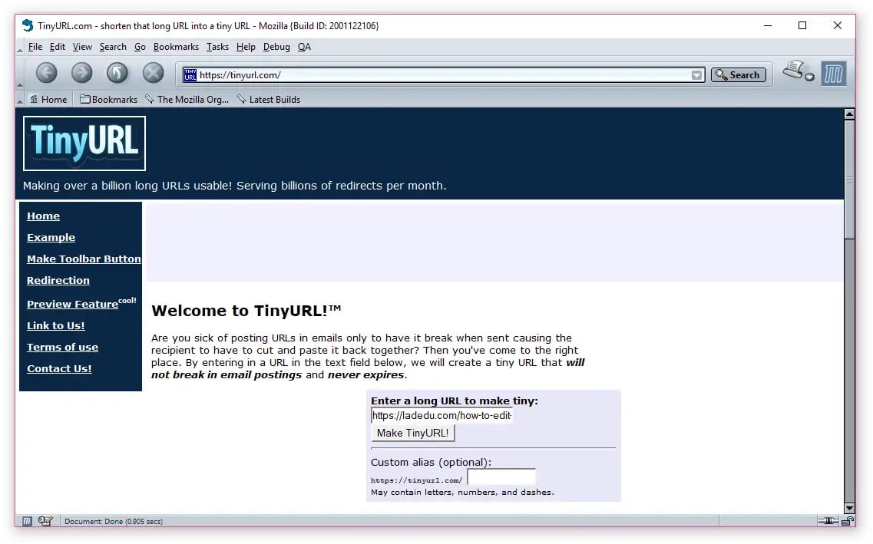
Task: Go back with the Back arrow button
Action: (47, 73)
